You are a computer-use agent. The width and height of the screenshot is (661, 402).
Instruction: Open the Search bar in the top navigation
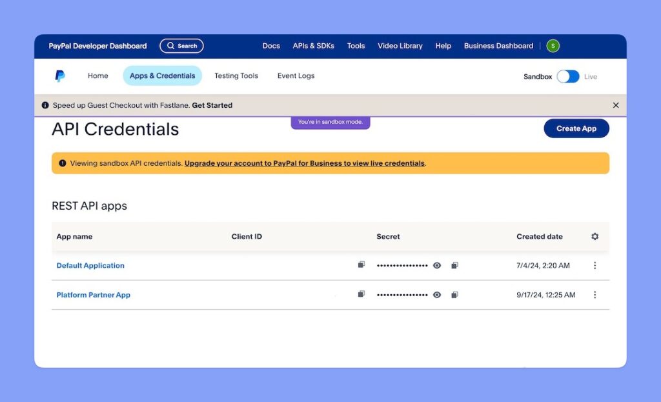tap(181, 46)
